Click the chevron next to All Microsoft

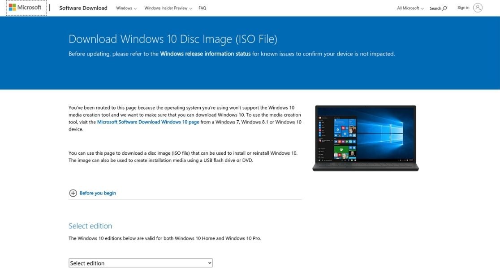pyautogui.click(x=422, y=8)
